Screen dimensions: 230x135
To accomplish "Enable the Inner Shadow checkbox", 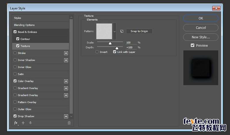I will [x=15, y=60].
